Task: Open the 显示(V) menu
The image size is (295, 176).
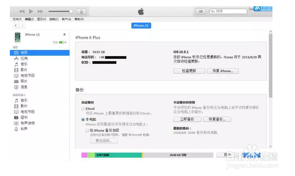Action: 41,19
